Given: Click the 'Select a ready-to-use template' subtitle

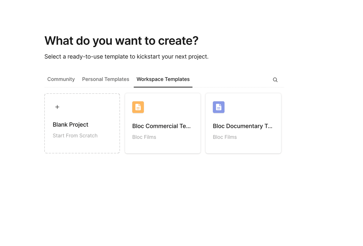Looking at the screenshot, I should click(126, 56).
